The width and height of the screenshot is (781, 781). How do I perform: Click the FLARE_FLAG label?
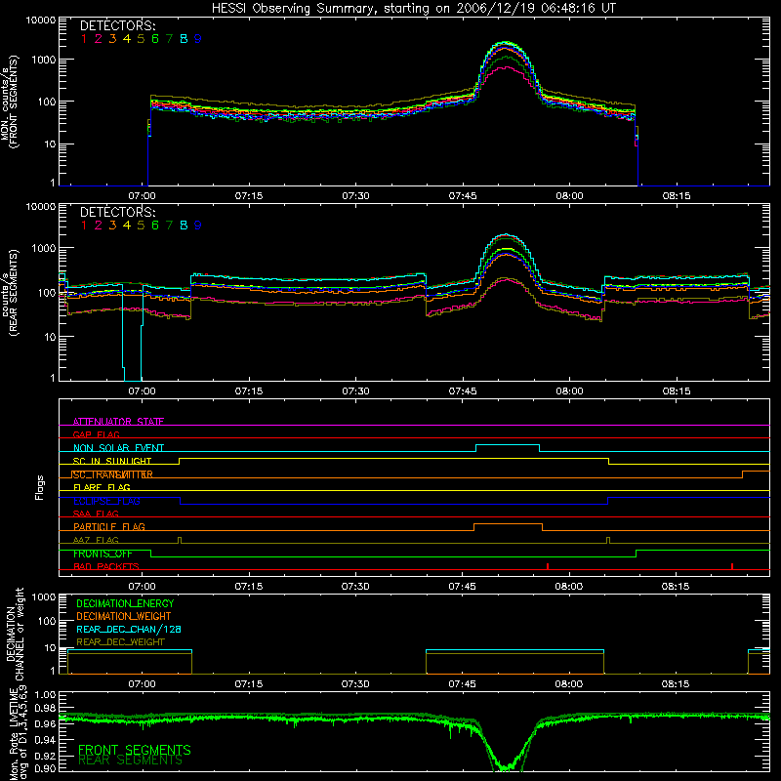point(102,487)
